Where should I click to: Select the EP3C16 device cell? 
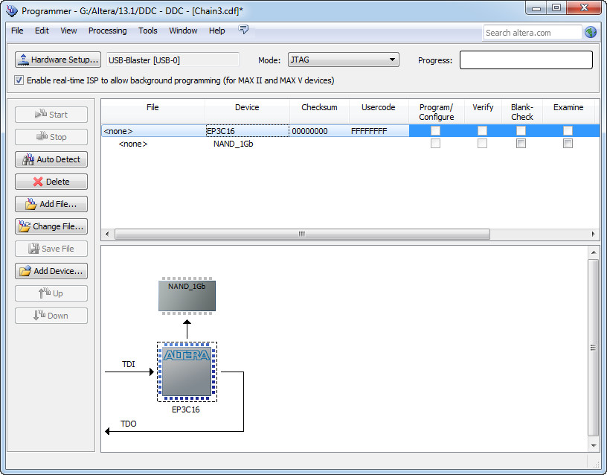point(248,131)
